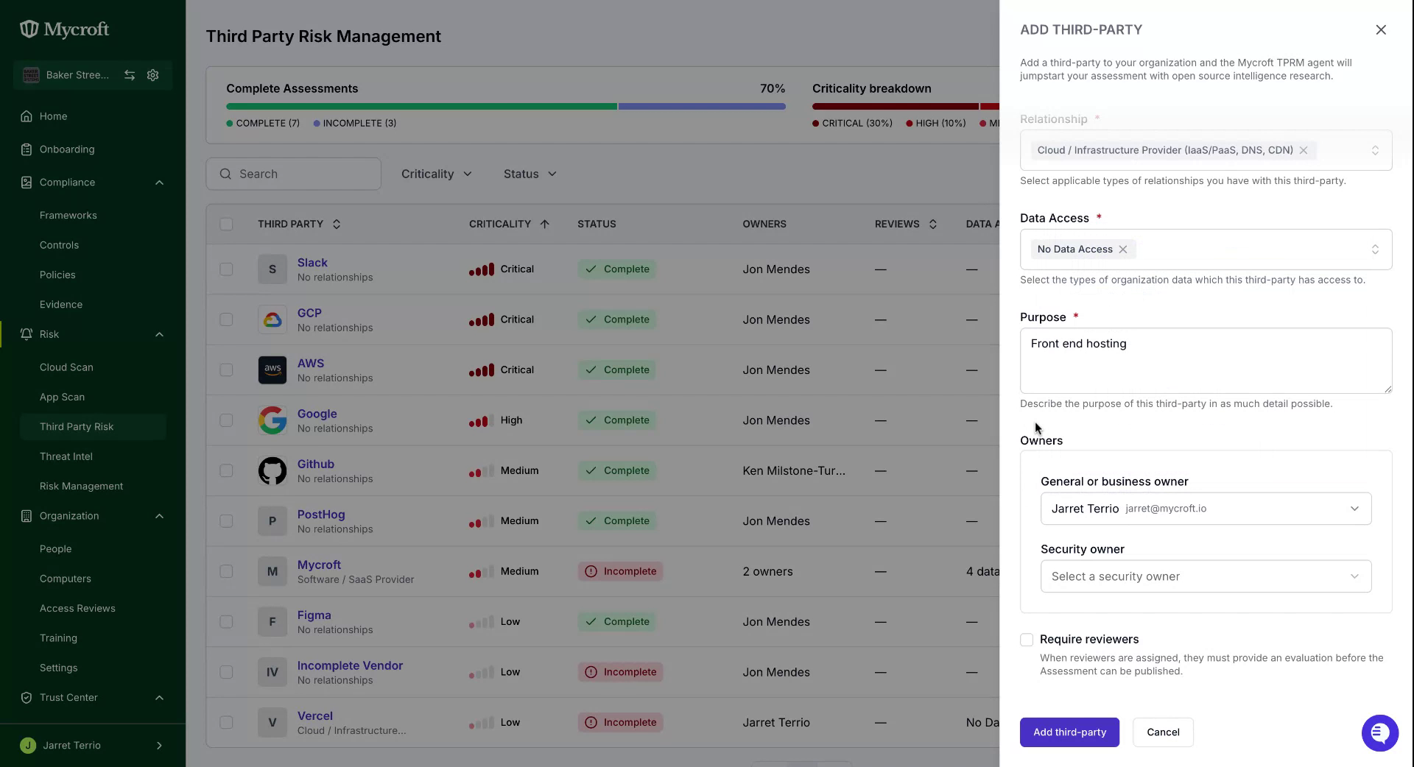The image size is (1414, 767).
Task: Open the chat support bubble icon
Action: click(x=1379, y=733)
